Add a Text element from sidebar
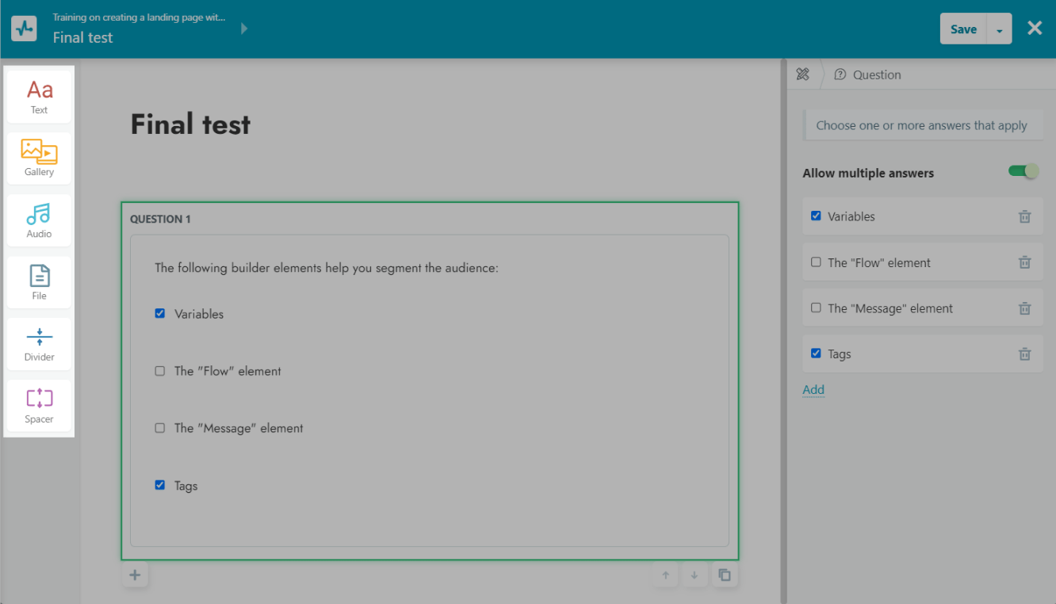The height and width of the screenshot is (604, 1056). (x=39, y=97)
